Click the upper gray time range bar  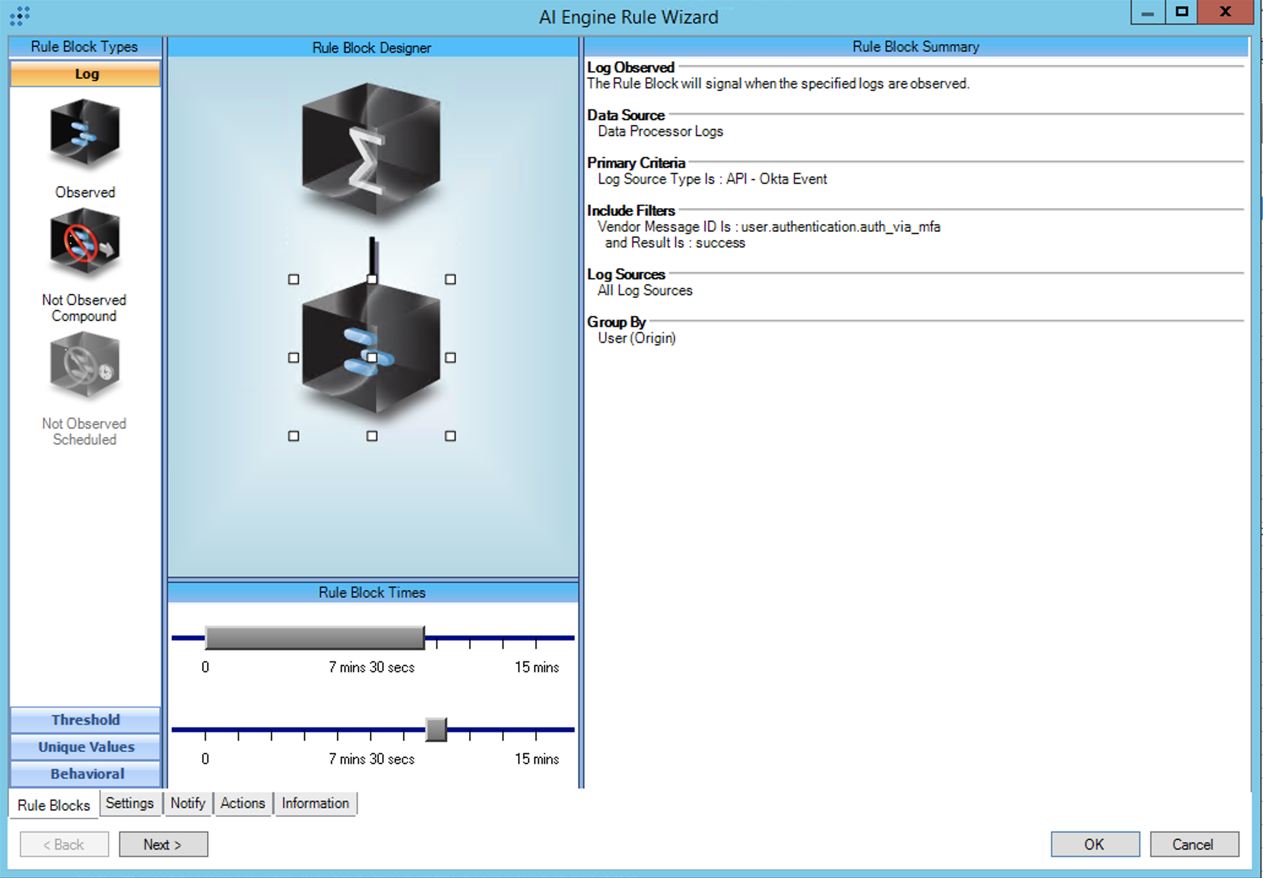(x=314, y=638)
